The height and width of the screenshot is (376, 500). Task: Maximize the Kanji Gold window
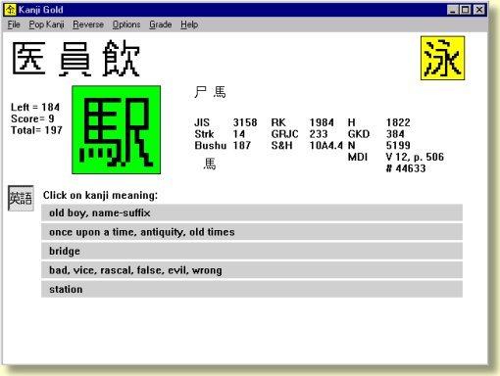465,10
